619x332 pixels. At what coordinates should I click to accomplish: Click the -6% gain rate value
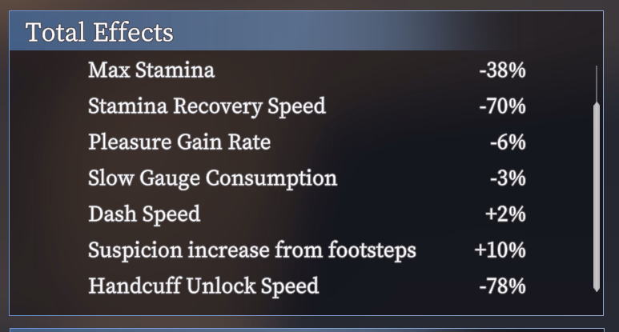pyautogui.click(x=508, y=142)
